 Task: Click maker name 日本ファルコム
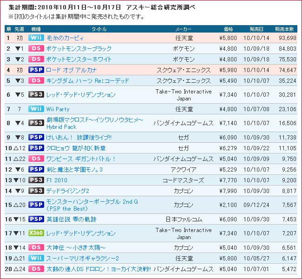tap(184, 219)
